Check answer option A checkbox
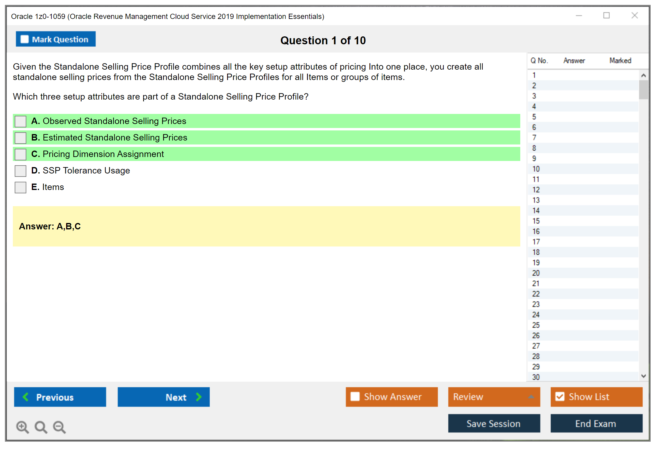The width and height of the screenshot is (658, 449). click(x=20, y=121)
